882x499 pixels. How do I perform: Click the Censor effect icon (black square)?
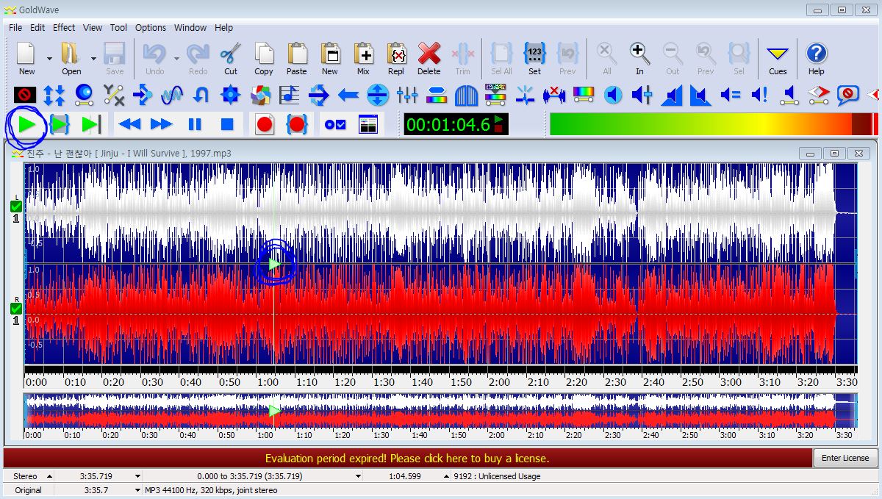pos(25,95)
